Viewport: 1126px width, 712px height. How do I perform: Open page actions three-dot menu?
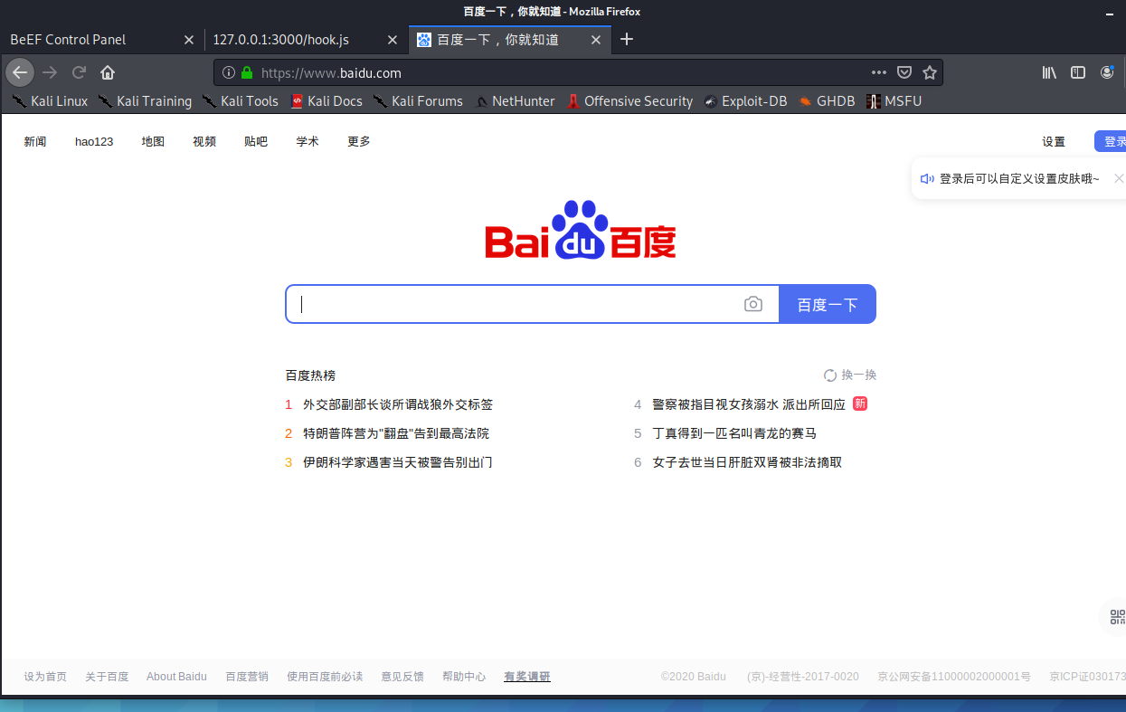879,72
